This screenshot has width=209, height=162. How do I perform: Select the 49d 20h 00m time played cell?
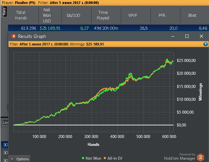(x=106, y=28)
